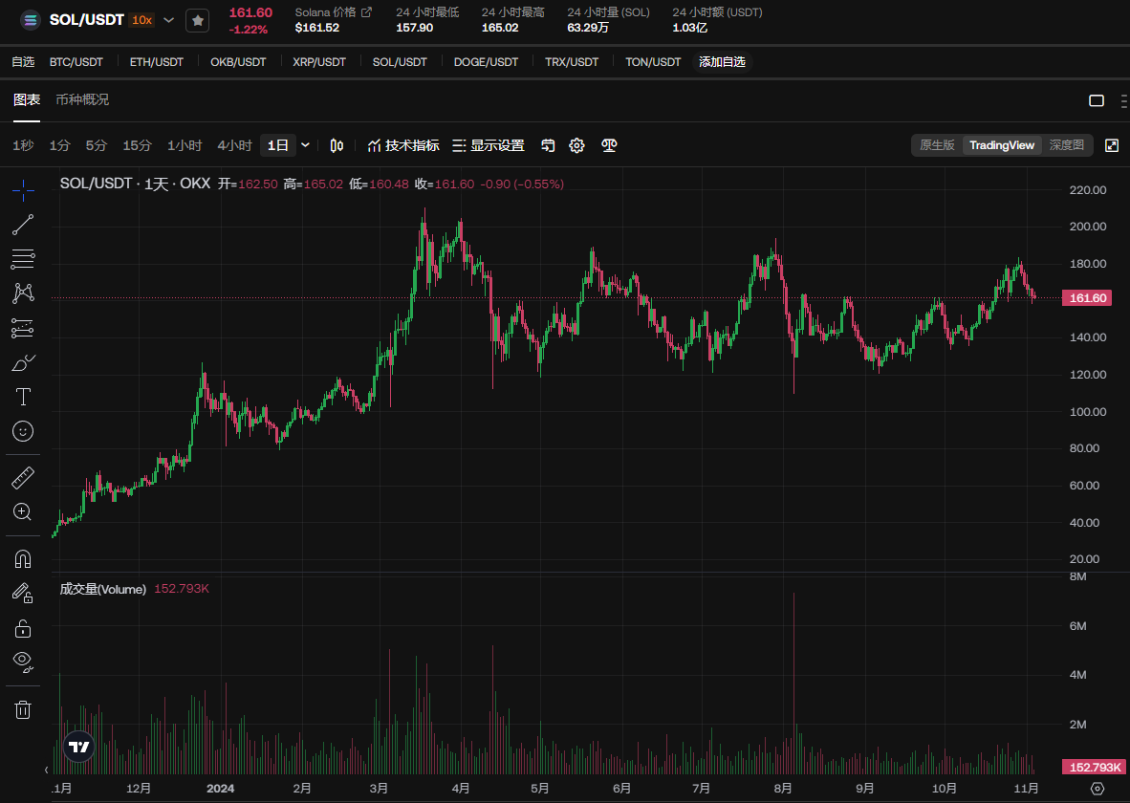Viewport: 1130px width, 803px height.
Task: Open the emoji icons tool
Action: [23, 431]
